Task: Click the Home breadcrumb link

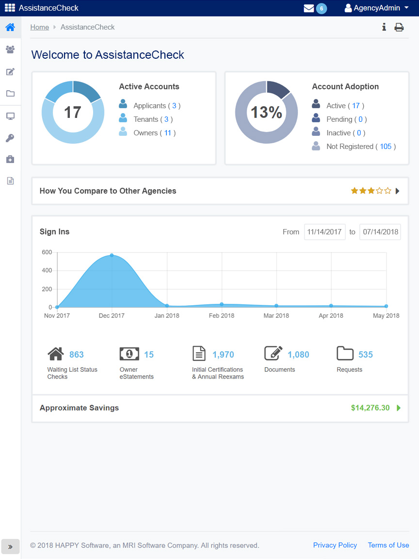Action: coord(39,27)
